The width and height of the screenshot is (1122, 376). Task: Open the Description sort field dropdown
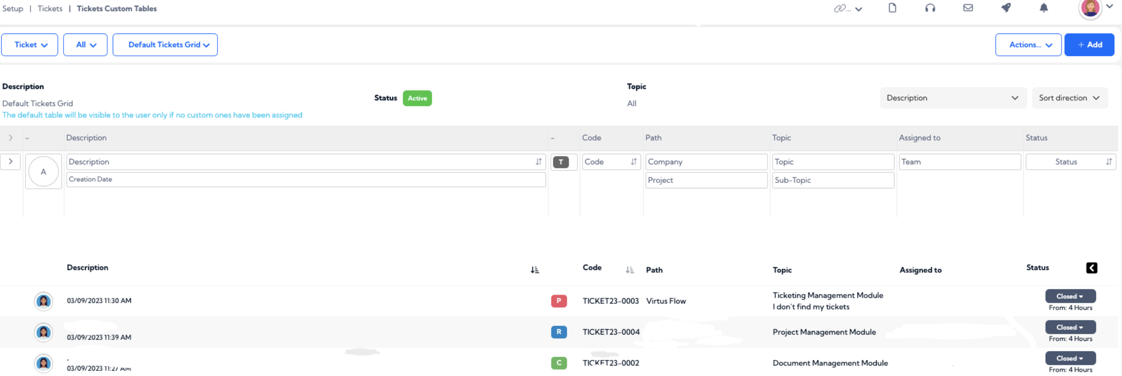tap(953, 98)
